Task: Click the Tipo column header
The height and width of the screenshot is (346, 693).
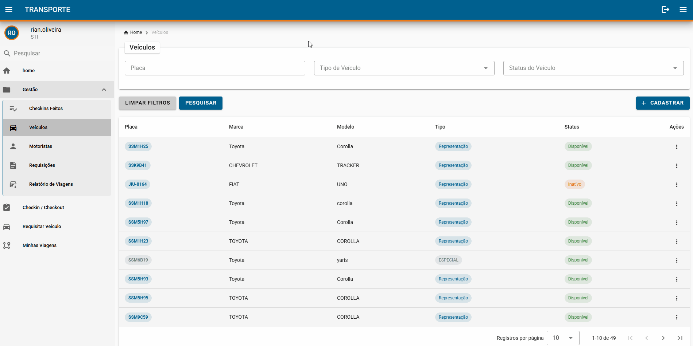Action: click(440, 127)
